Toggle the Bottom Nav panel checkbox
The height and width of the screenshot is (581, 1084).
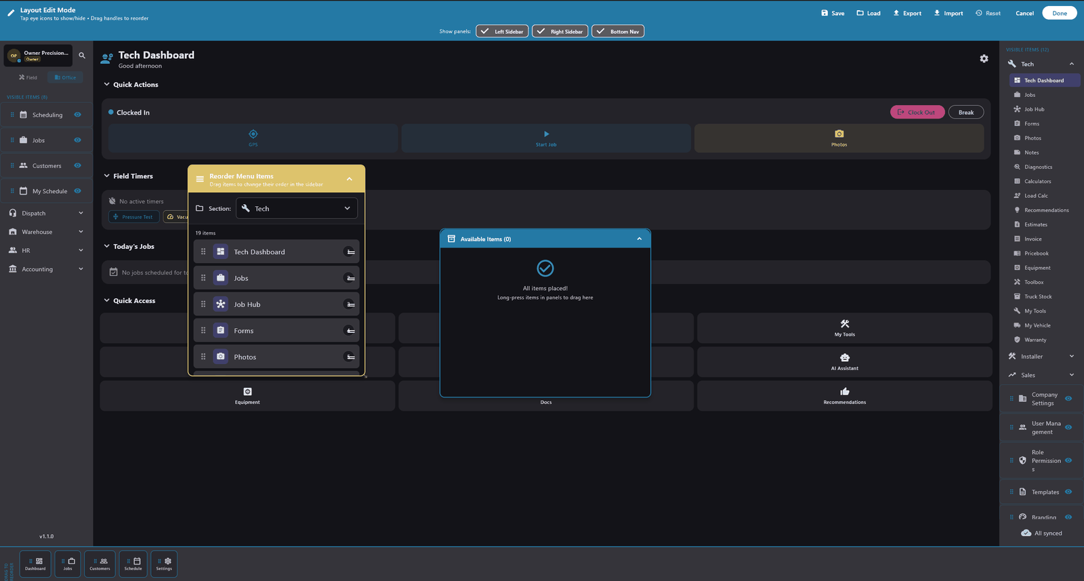click(618, 31)
